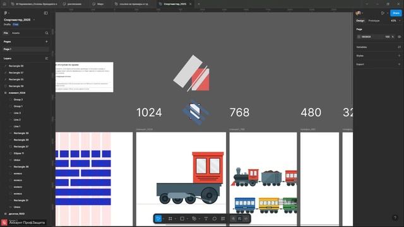The image size is (404, 227).
Task: Collapse all layers icon in Layers header
Action: coord(47,59)
